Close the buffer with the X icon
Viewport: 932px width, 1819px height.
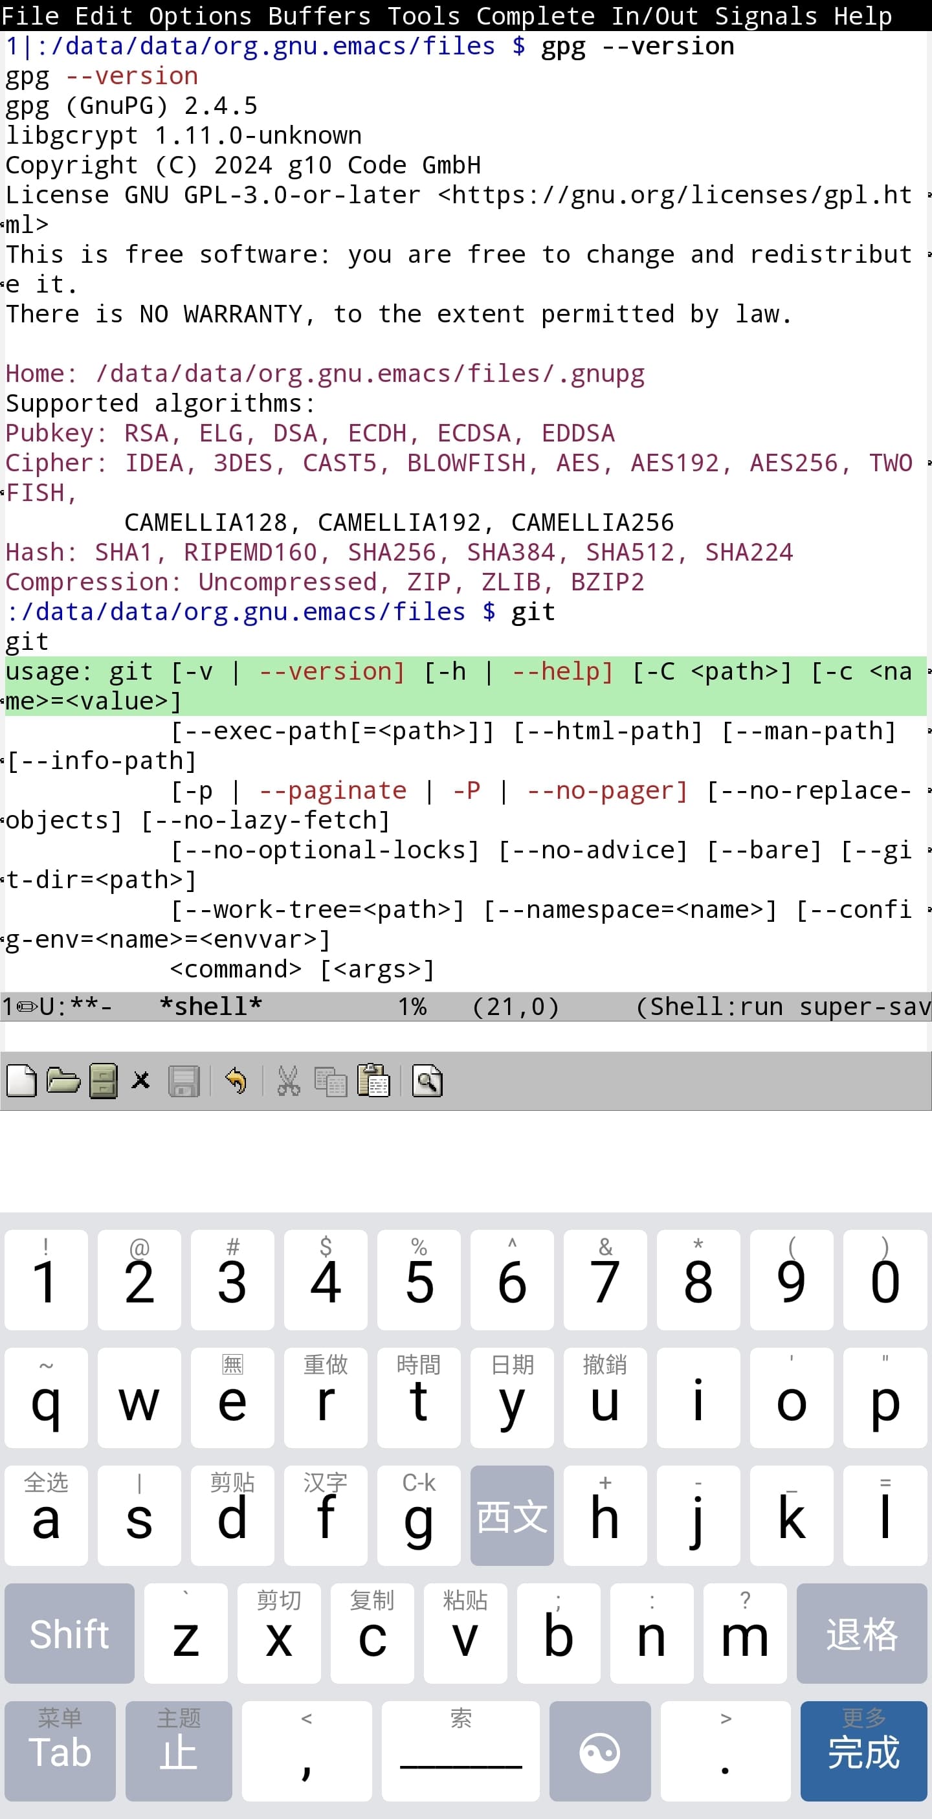141,1080
